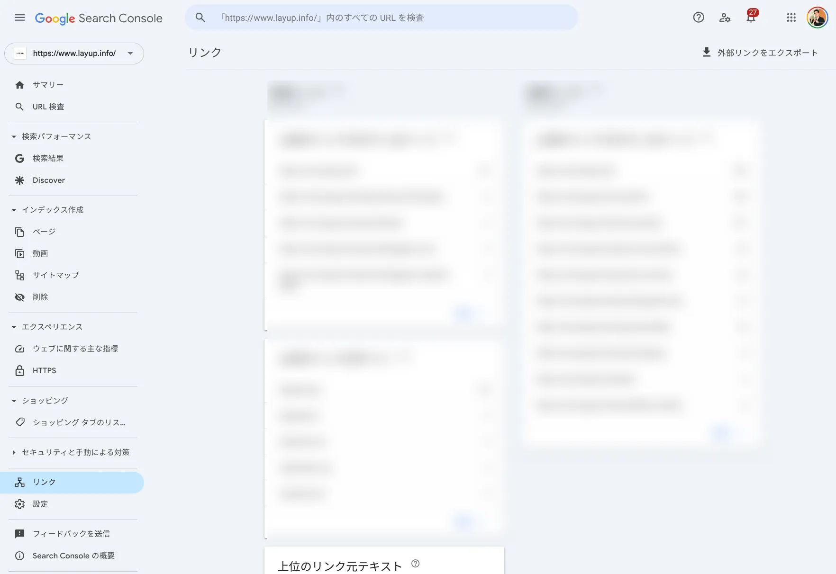
Task: Click the 設定 gear icon
Action: point(19,504)
